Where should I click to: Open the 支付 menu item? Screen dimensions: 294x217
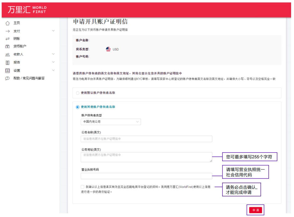click(x=17, y=31)
